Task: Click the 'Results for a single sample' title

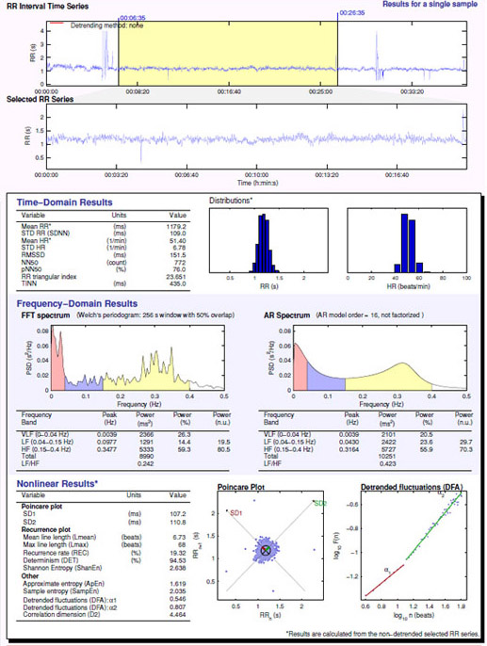Action: click(x=430, y=4)
